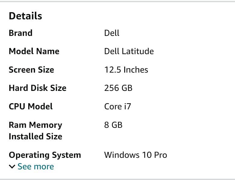Click the Windows 10 Pro value

tap(135, 155)
